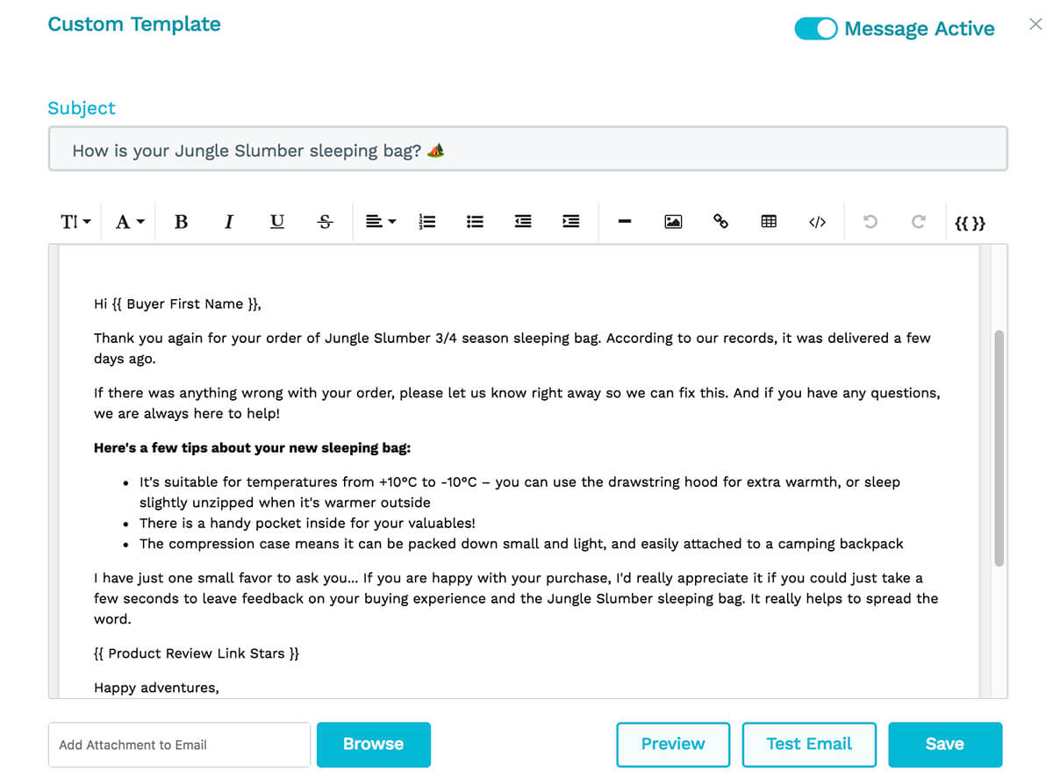Save the custom template

click(945, 744)
